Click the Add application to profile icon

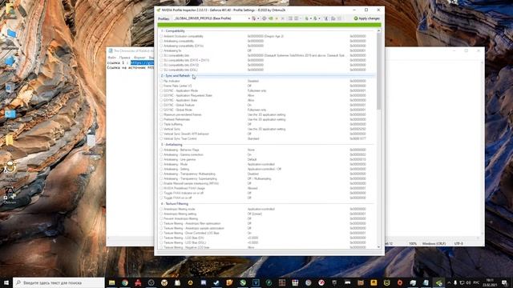coord(290,18)
